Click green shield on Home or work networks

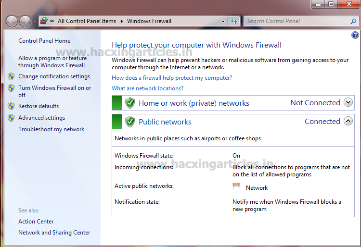pyautogui.click(x=130, y=103)
